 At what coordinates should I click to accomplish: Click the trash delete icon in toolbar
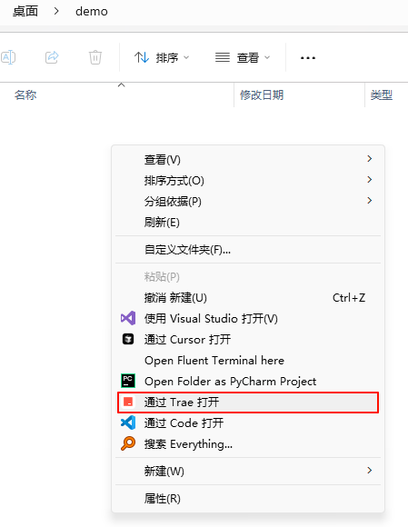click(x=95, y=57)
